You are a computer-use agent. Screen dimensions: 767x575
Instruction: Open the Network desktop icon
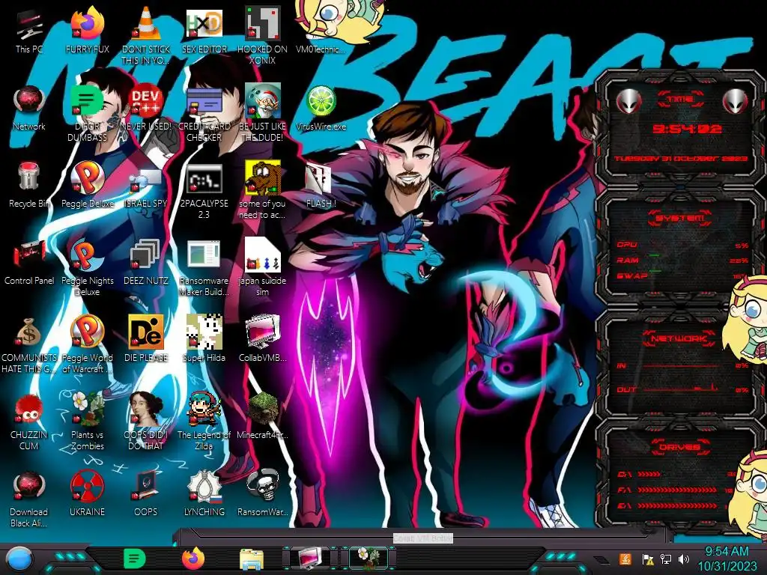coord(29,101)
